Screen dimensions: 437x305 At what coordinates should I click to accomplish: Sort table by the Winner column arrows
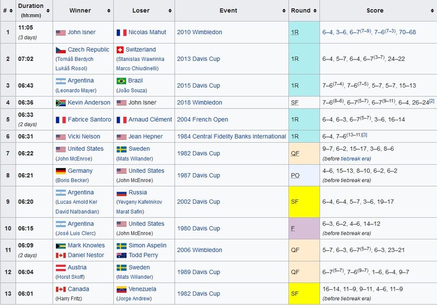tap(109, 10)
